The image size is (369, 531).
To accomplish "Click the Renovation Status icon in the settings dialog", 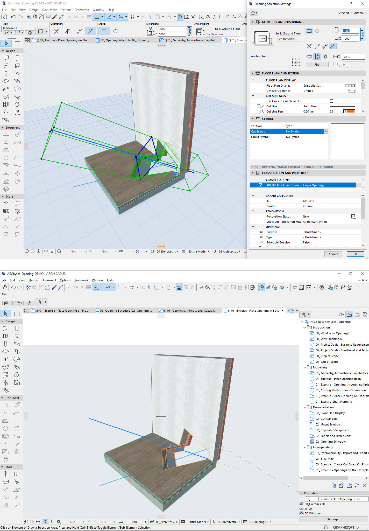I will 353,216.
